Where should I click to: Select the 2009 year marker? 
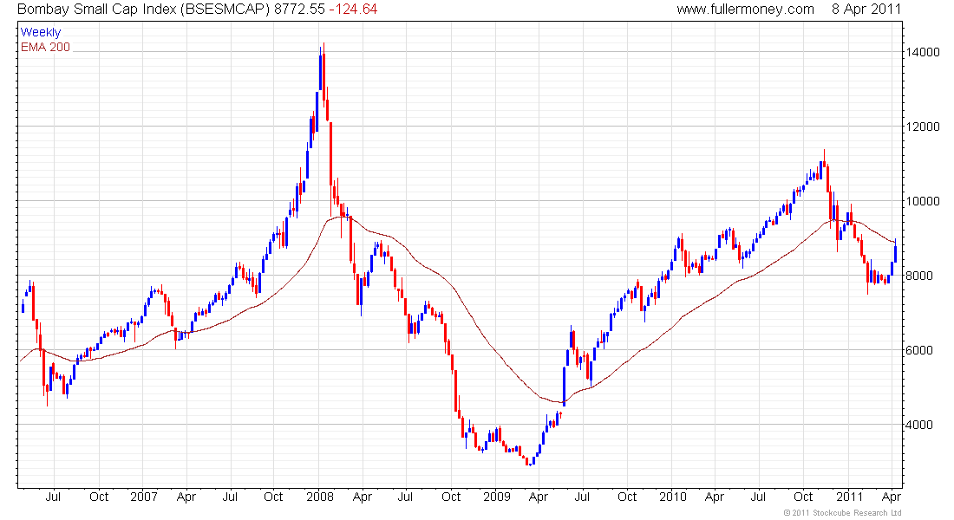[x=496, y=497]
